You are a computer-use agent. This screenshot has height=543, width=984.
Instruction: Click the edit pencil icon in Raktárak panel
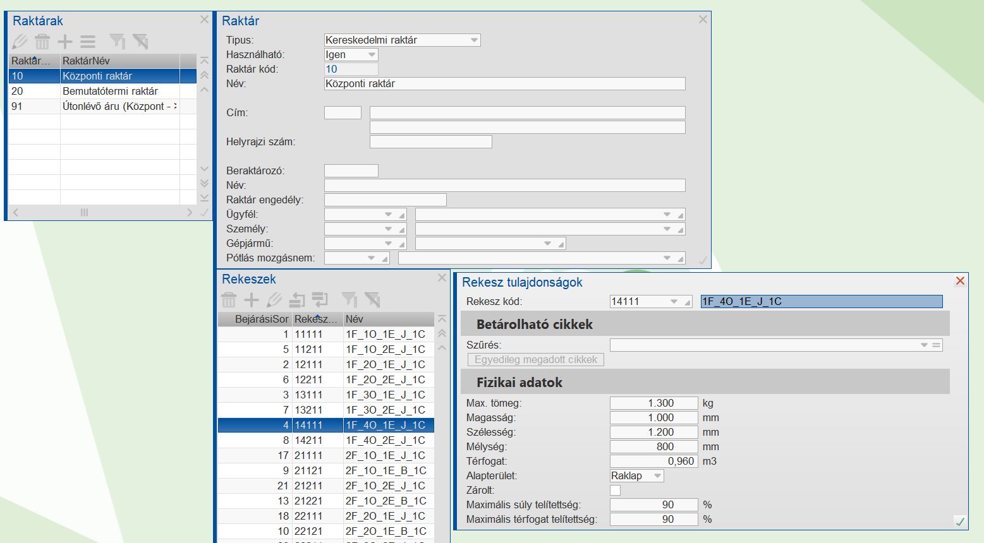point(20,42)
